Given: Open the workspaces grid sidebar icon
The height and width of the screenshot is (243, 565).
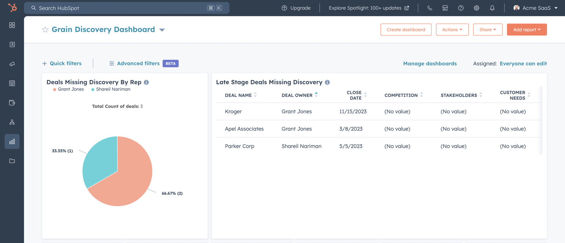Looking at the screenshot, I should [x=12, y=25].
